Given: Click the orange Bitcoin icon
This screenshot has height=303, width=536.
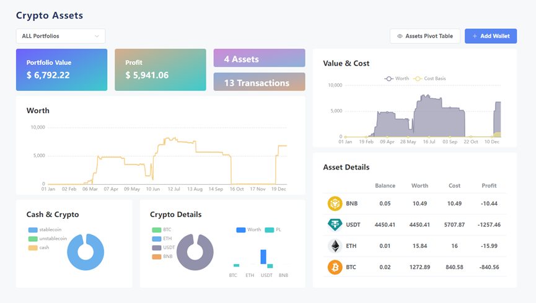Looking at the screenshot, I should (x=335, y=267).
